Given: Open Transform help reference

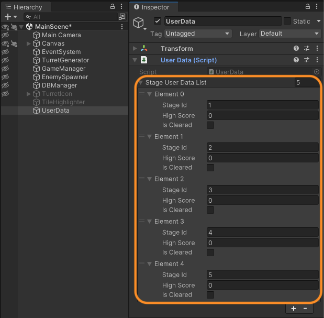Looking at the screenshot, I should point(296,48).
